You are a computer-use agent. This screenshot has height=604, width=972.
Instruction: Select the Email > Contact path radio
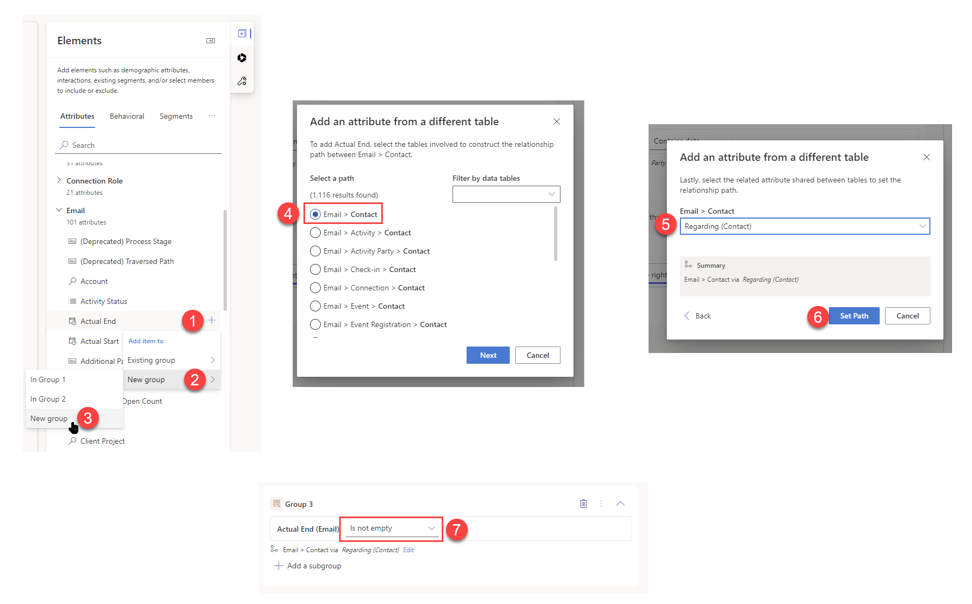[x=315, y=214]
